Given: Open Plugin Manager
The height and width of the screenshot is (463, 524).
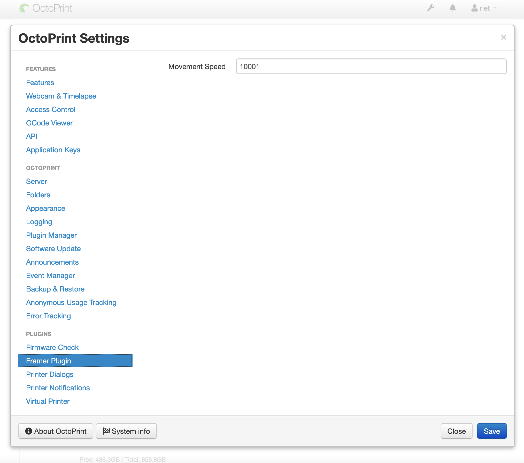Looking at the screenshot, I should click(51, 235).
